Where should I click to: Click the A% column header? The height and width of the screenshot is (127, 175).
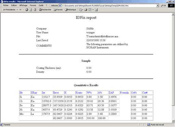click(100, 93)
